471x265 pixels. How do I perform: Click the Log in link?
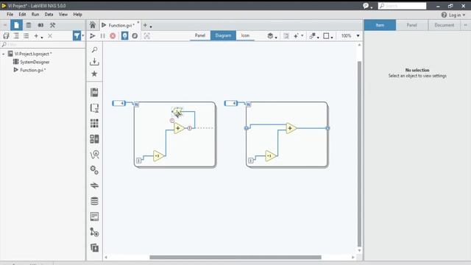[x=453, y=15]
